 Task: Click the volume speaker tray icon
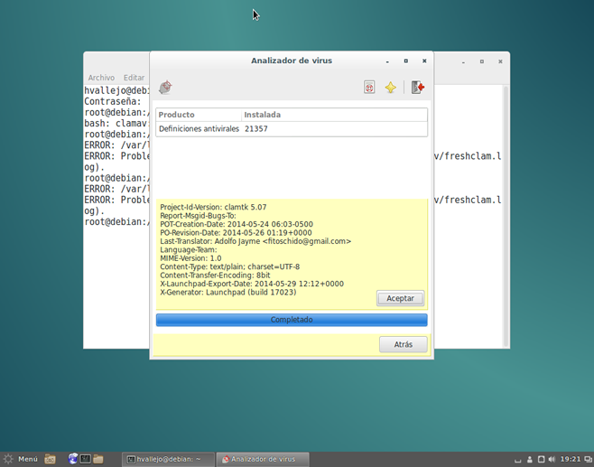pos(552,459)
